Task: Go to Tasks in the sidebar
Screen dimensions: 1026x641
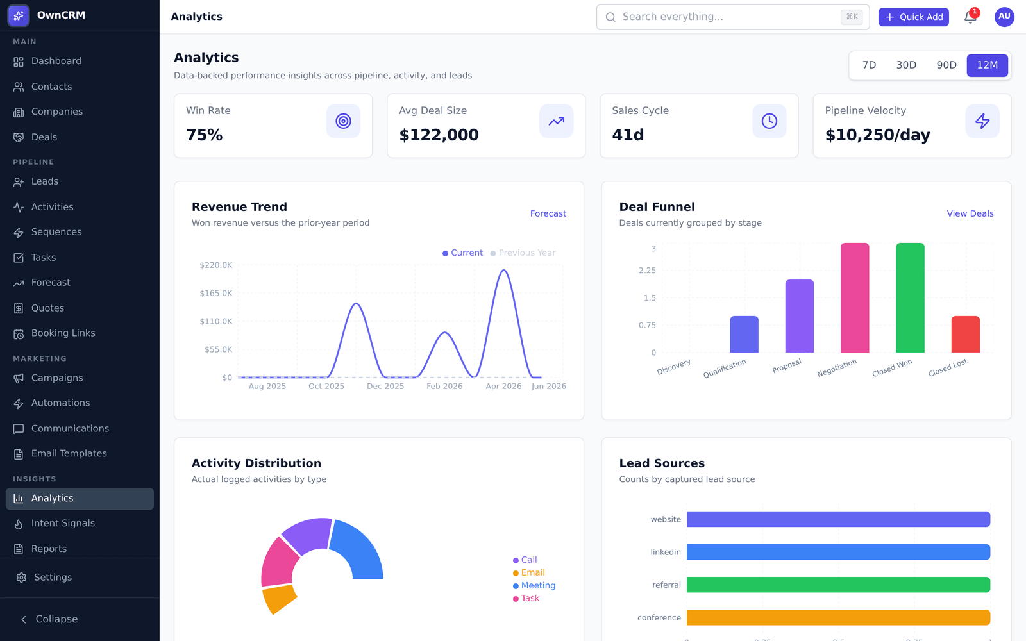Action: (x=80, y=258)
